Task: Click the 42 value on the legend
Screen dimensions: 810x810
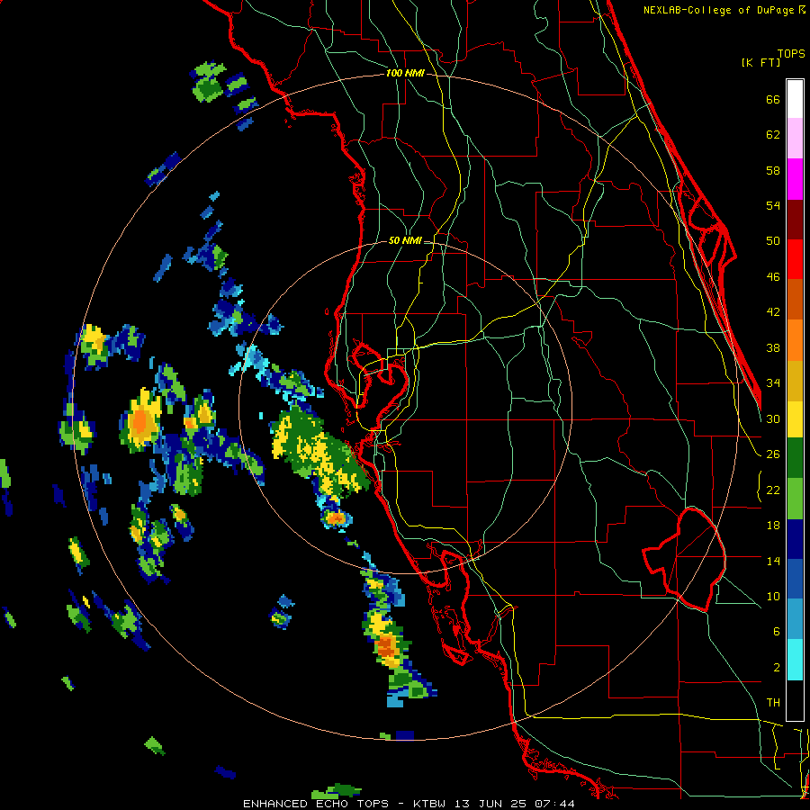Action: 773,312
